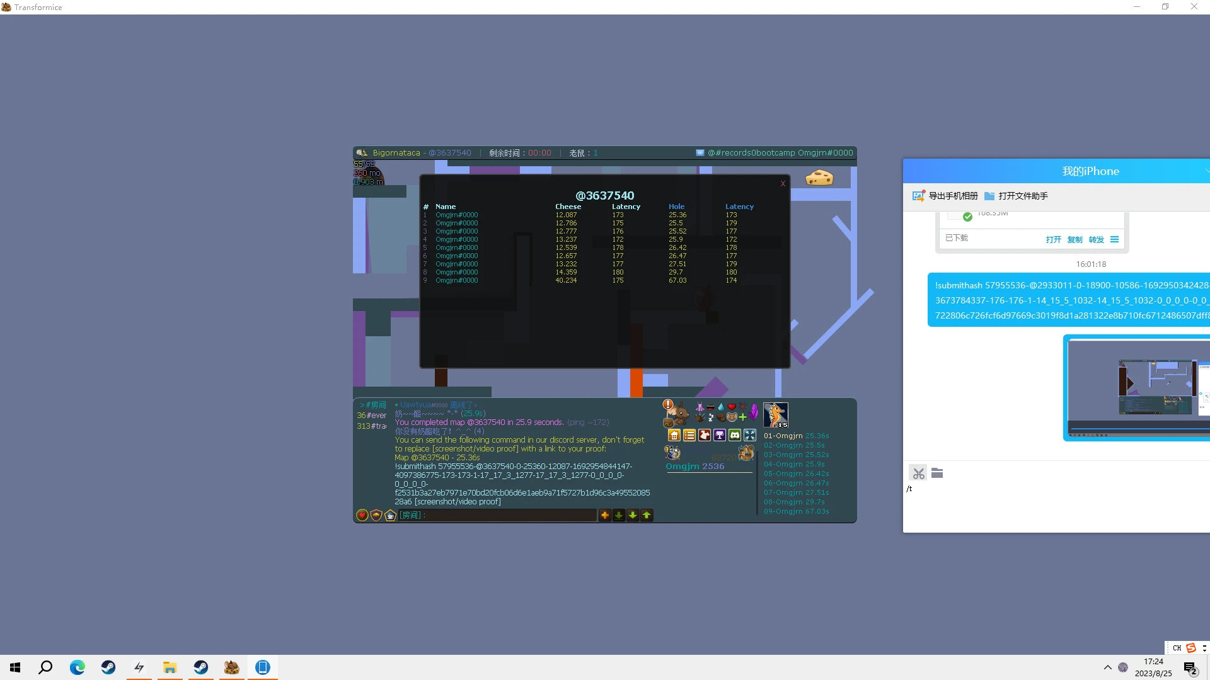Select the red heart emote icon

[732, 407]
